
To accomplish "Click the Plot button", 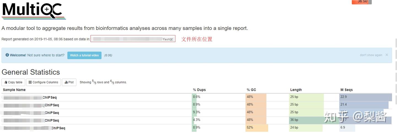I will tap(69, 82).
